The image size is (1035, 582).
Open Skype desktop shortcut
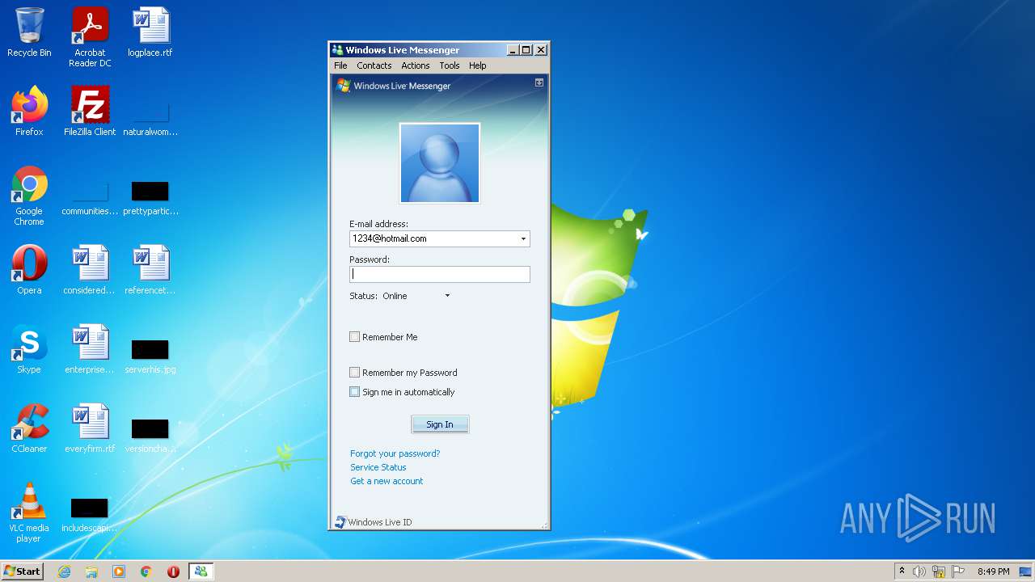[x=29, y=349]
